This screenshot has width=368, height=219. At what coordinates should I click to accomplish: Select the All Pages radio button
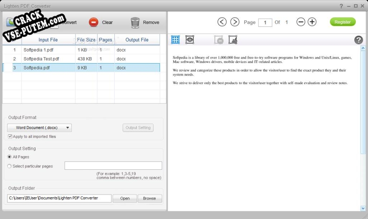coord(9,157)
